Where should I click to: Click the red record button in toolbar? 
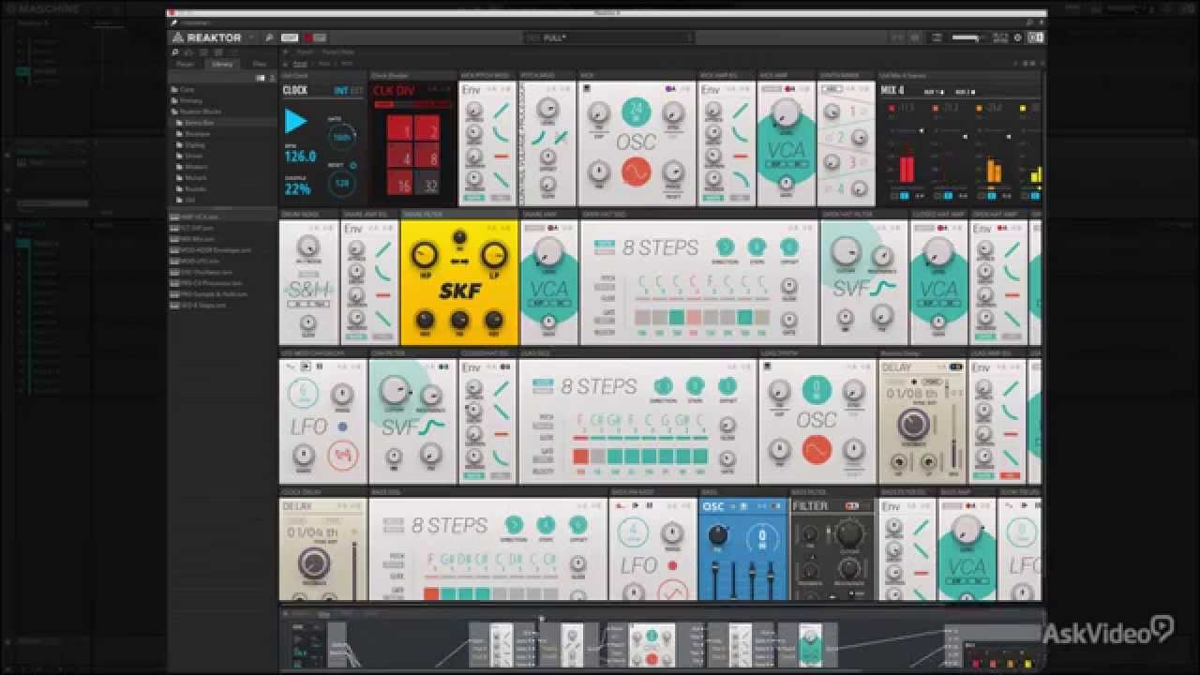tap(307, 37)
